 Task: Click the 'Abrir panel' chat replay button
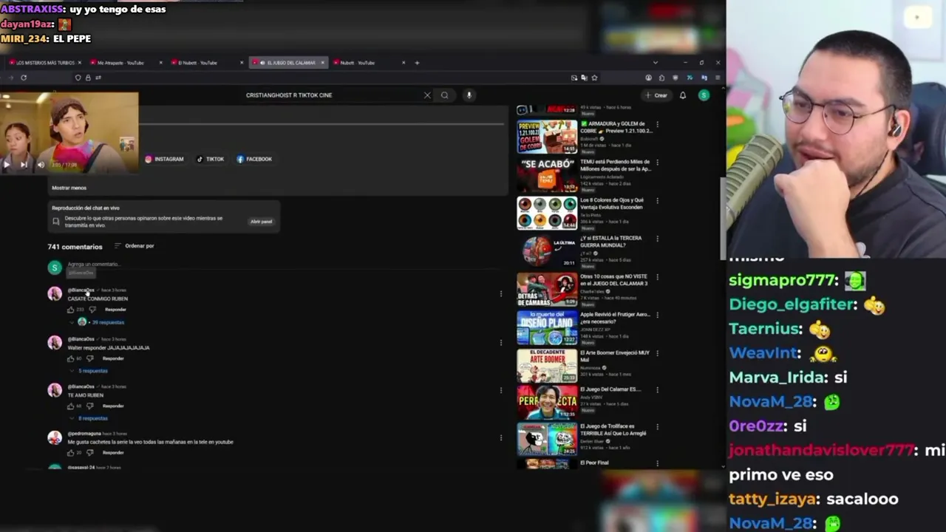[x=261, y=222]
